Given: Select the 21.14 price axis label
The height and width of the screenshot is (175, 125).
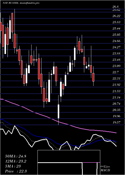Looking at the screenshot, I should [116, 97].
